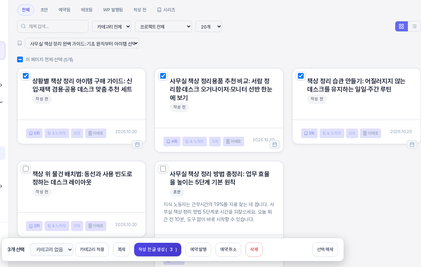Open the series selection dropdown
The height and width of the screenshot is (267, 421).
pyautogui.click(x=82, y=43)
